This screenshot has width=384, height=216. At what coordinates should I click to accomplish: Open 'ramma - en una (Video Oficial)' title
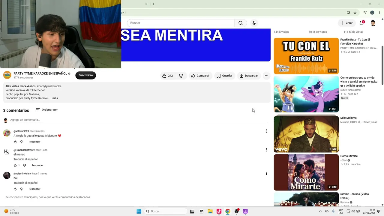(355, 196)
